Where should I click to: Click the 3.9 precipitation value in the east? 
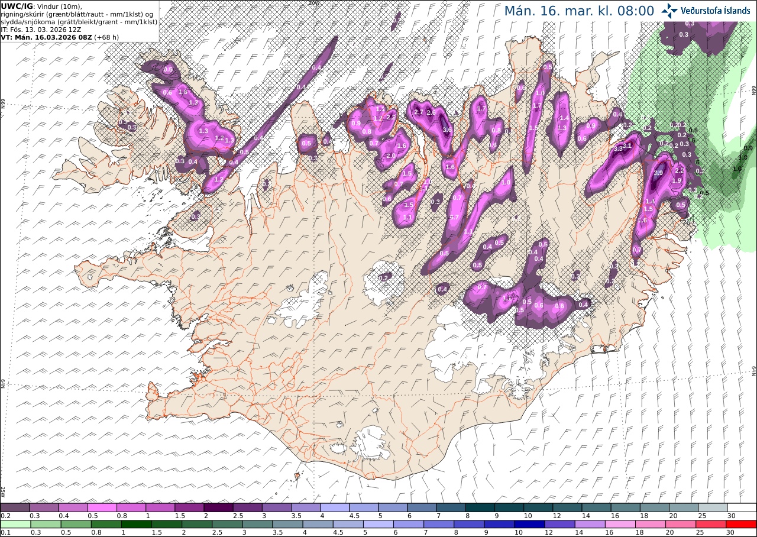coord(659,173)
